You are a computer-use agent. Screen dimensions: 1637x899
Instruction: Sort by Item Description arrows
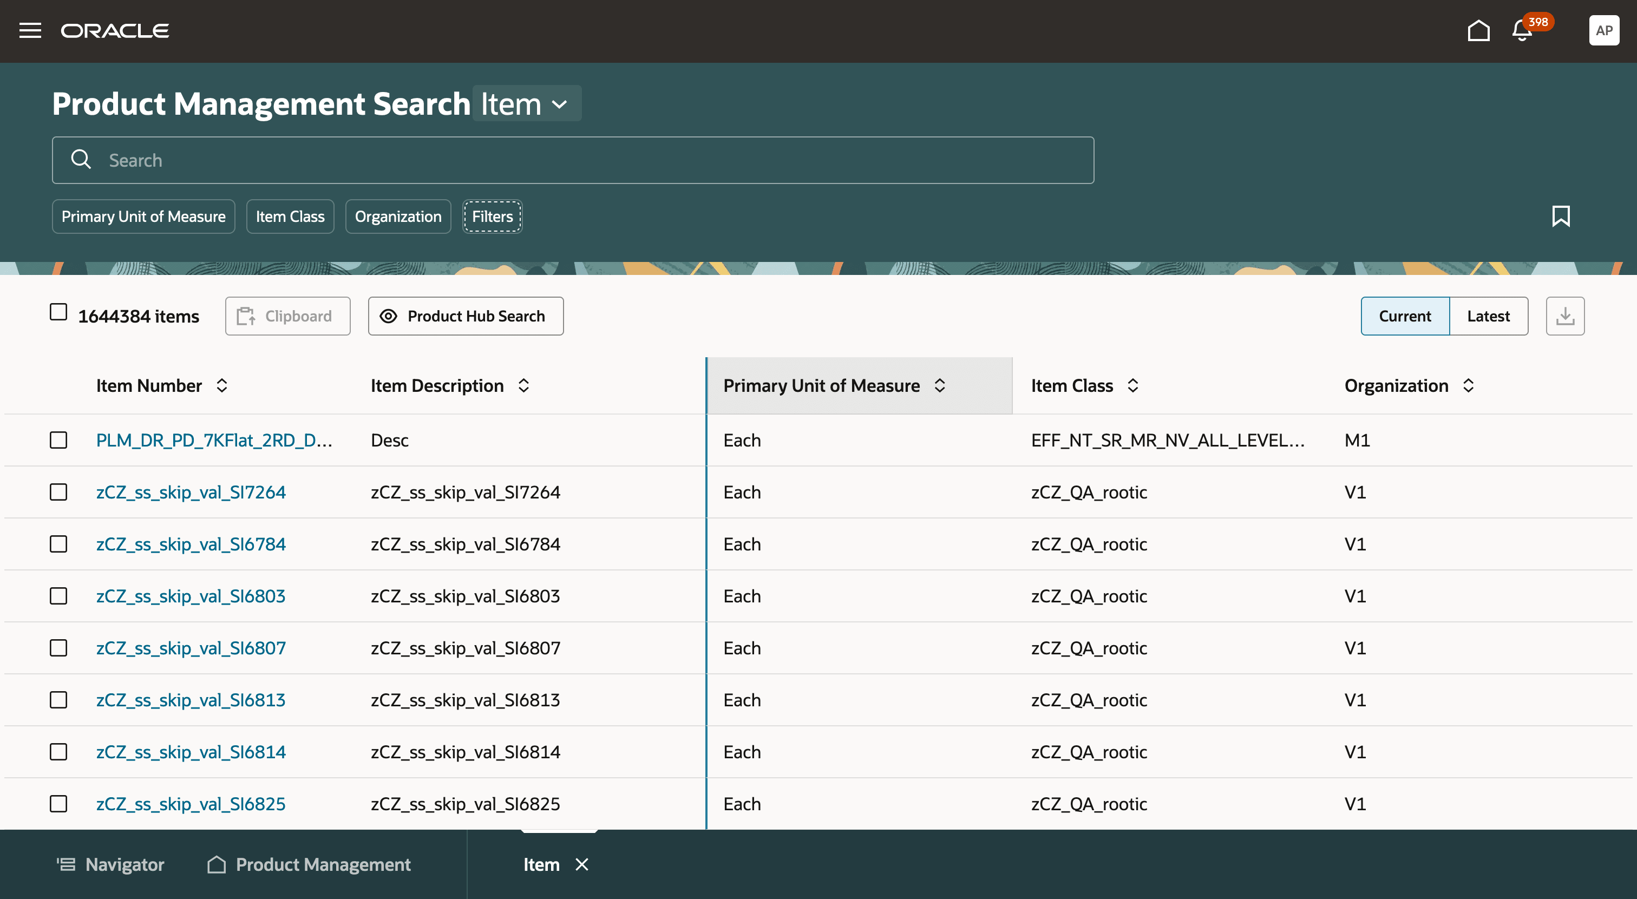(x=523, y=386)
